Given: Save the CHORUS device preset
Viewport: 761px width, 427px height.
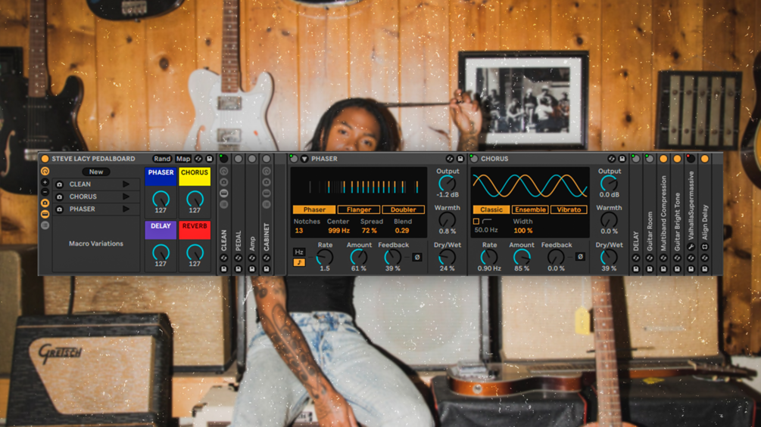Looking at the screenshot, I should click(622, 159).
